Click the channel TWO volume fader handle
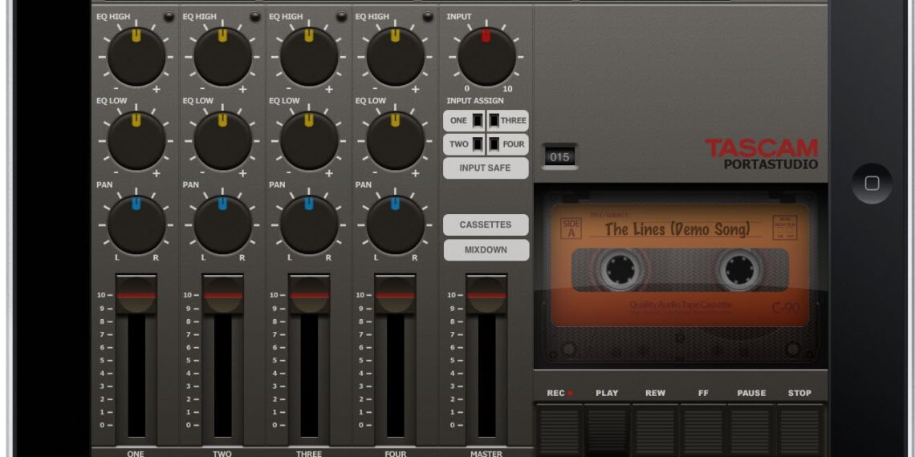 coord(223,294)
